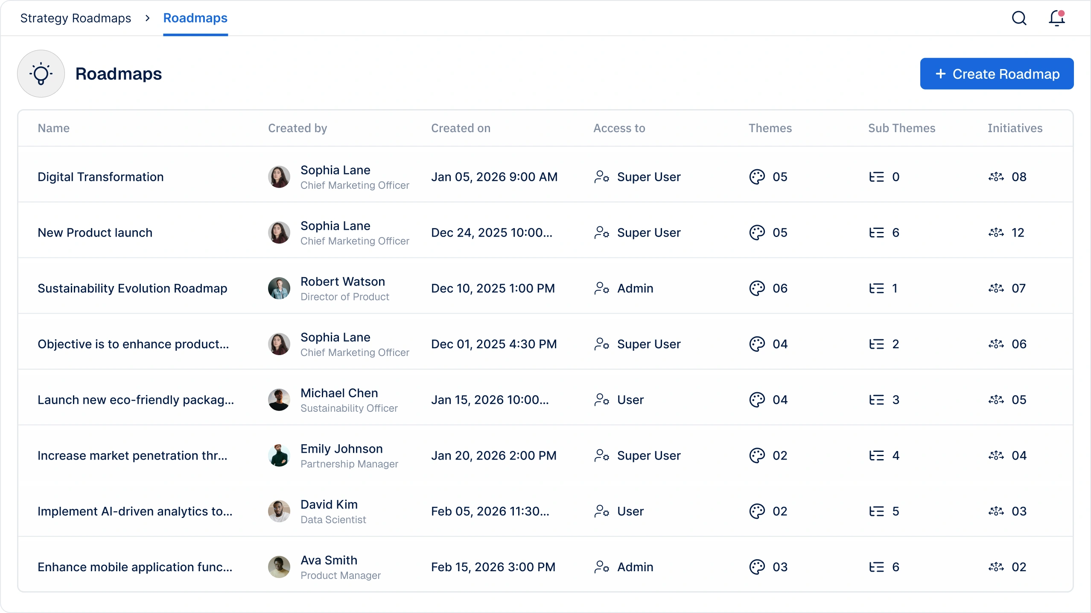
Task: Click themes palette icon for Digital Transformation
Action: click(x=757, y=177)
